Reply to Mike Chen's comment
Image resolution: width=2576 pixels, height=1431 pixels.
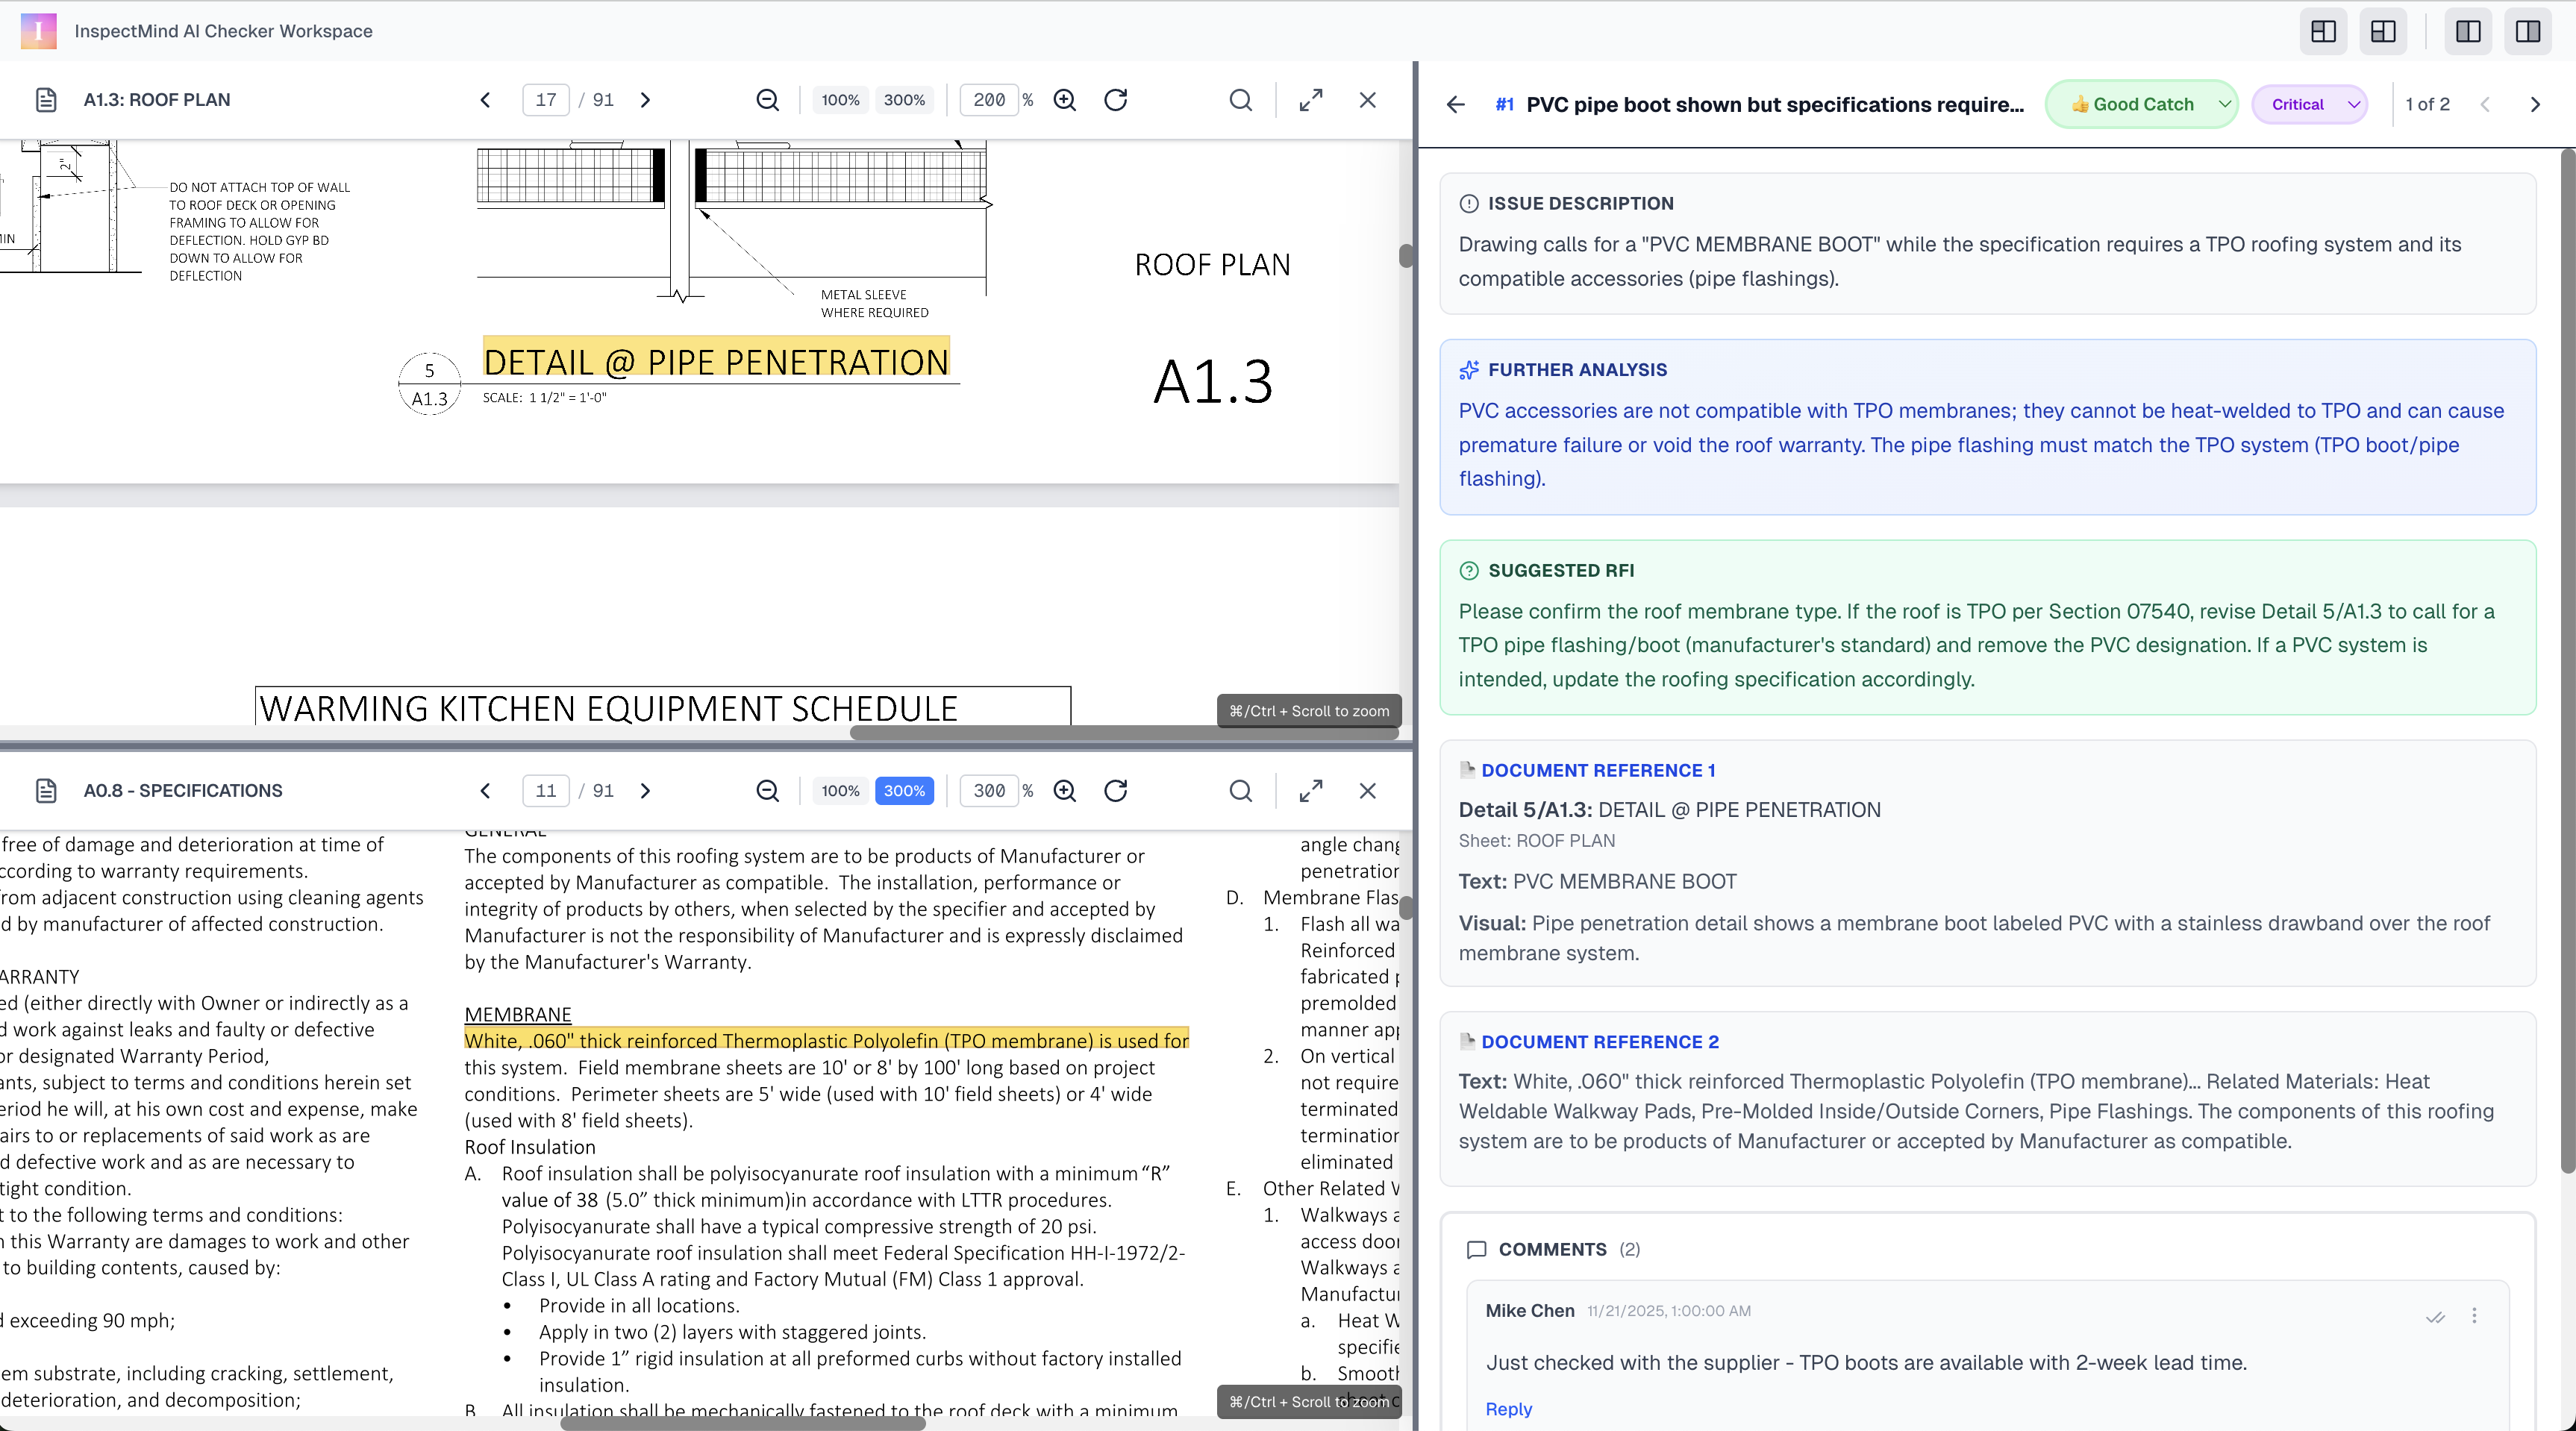click(x=1508, y=1409)
